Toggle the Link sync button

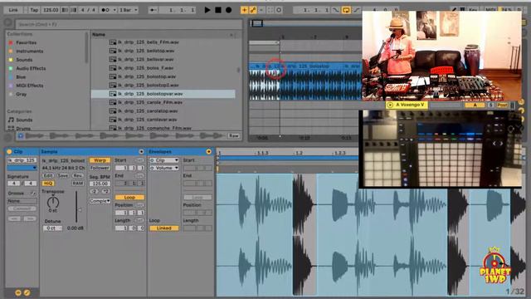(13, 10)
